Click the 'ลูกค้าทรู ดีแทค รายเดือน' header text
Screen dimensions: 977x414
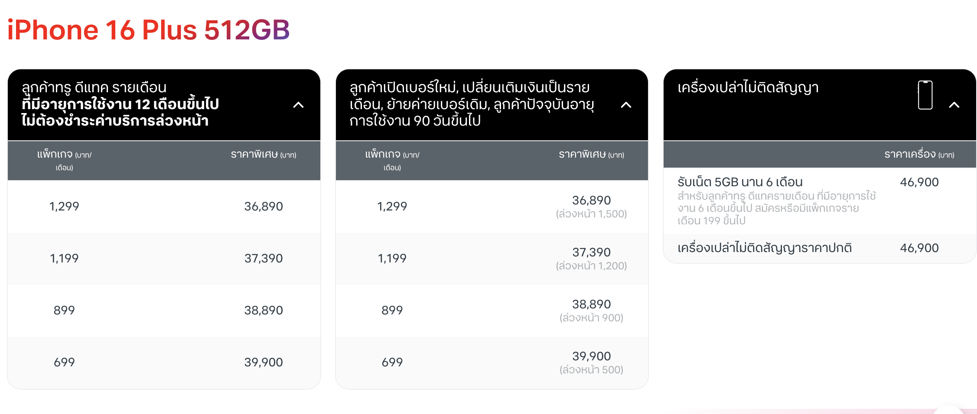click(x=120, y=104)
